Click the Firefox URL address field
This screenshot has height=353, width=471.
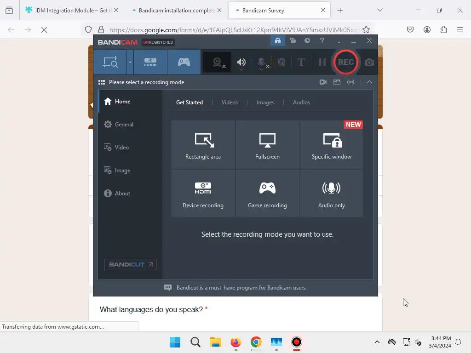point(233,30)
